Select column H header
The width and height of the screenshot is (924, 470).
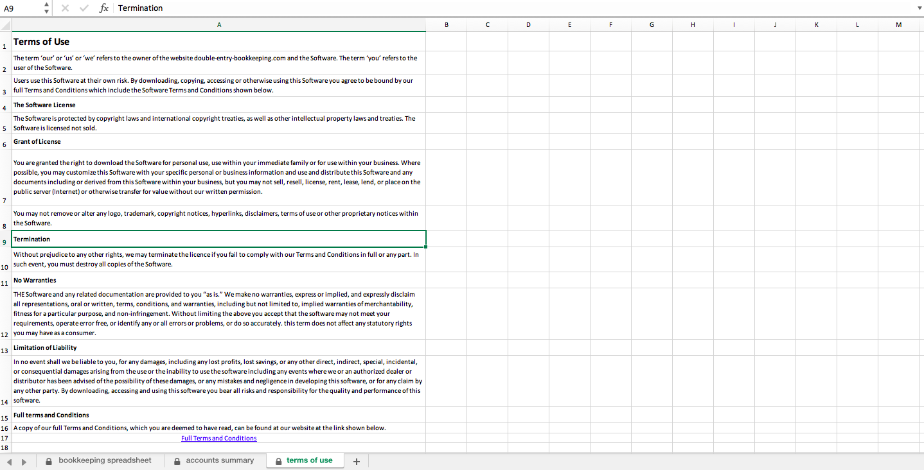[693, 25]
